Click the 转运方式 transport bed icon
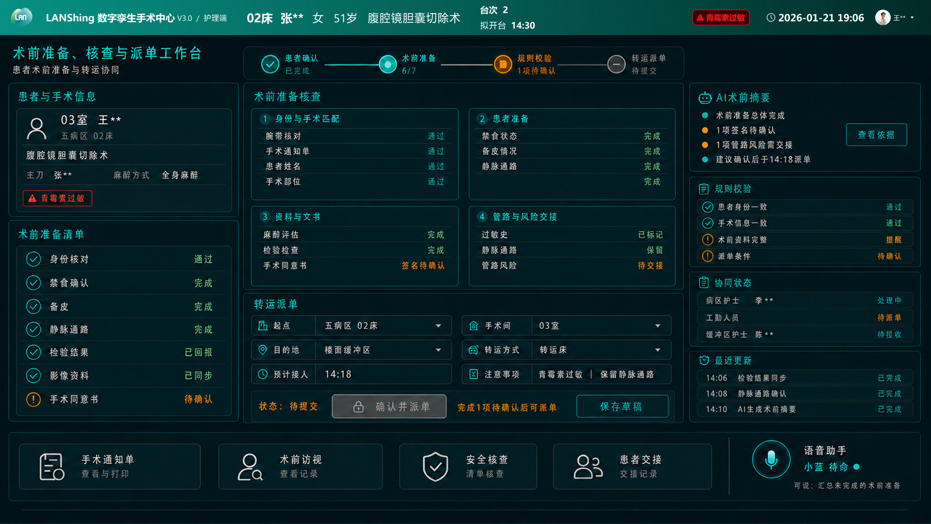This screenshot has width=931, height=524. [474, 350]
